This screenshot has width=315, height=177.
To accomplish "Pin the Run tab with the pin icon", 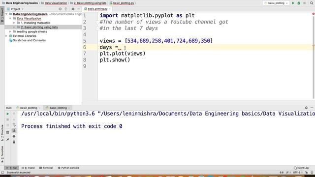I will 8,140.
